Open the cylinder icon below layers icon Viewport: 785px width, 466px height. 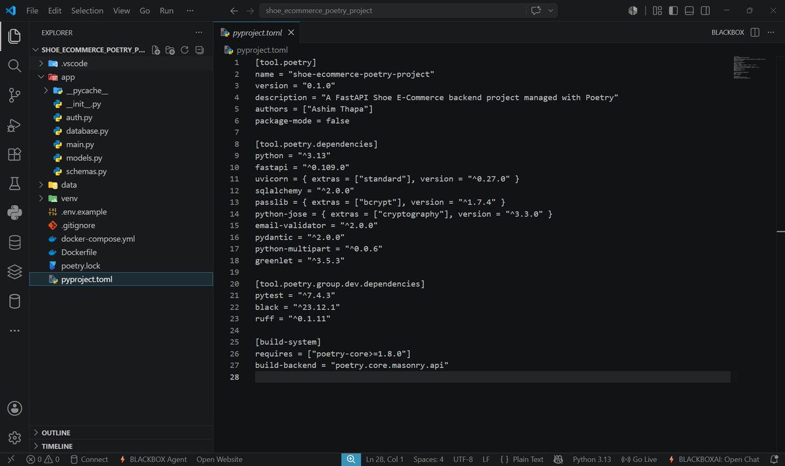click(x=14, y=301)
